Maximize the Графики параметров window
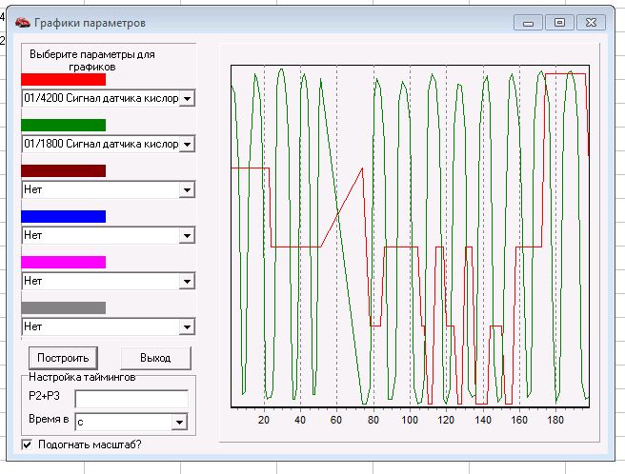This screenshot has height=474, width=625. (x=559, y=22)
